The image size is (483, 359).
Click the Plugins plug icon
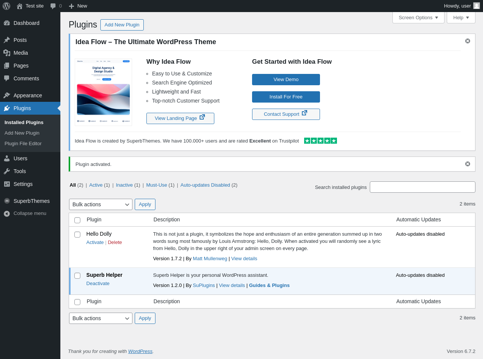click(x=7, y=108)
